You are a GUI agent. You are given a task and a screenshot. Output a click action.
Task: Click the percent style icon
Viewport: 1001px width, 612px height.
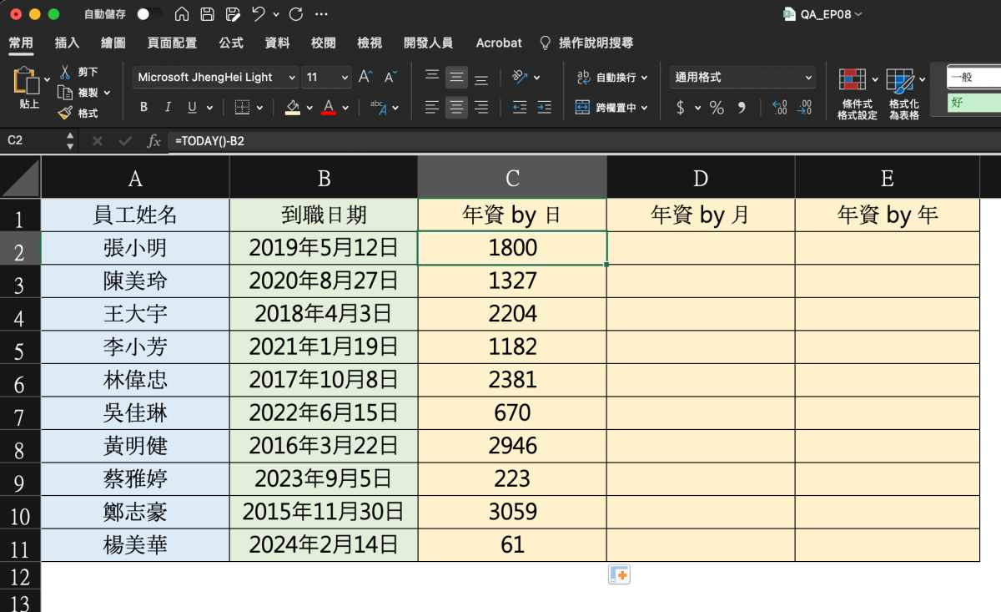click(717, 107)
